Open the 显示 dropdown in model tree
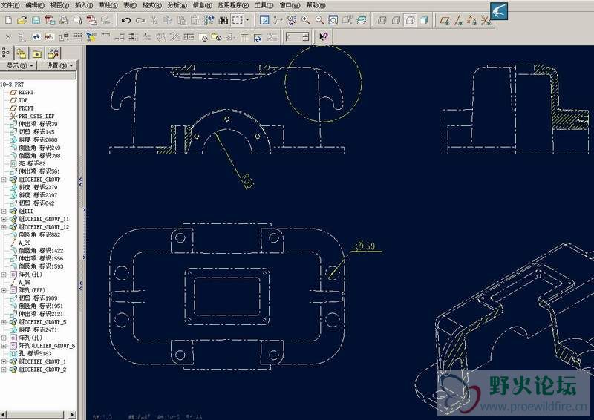 coord(20,65)
